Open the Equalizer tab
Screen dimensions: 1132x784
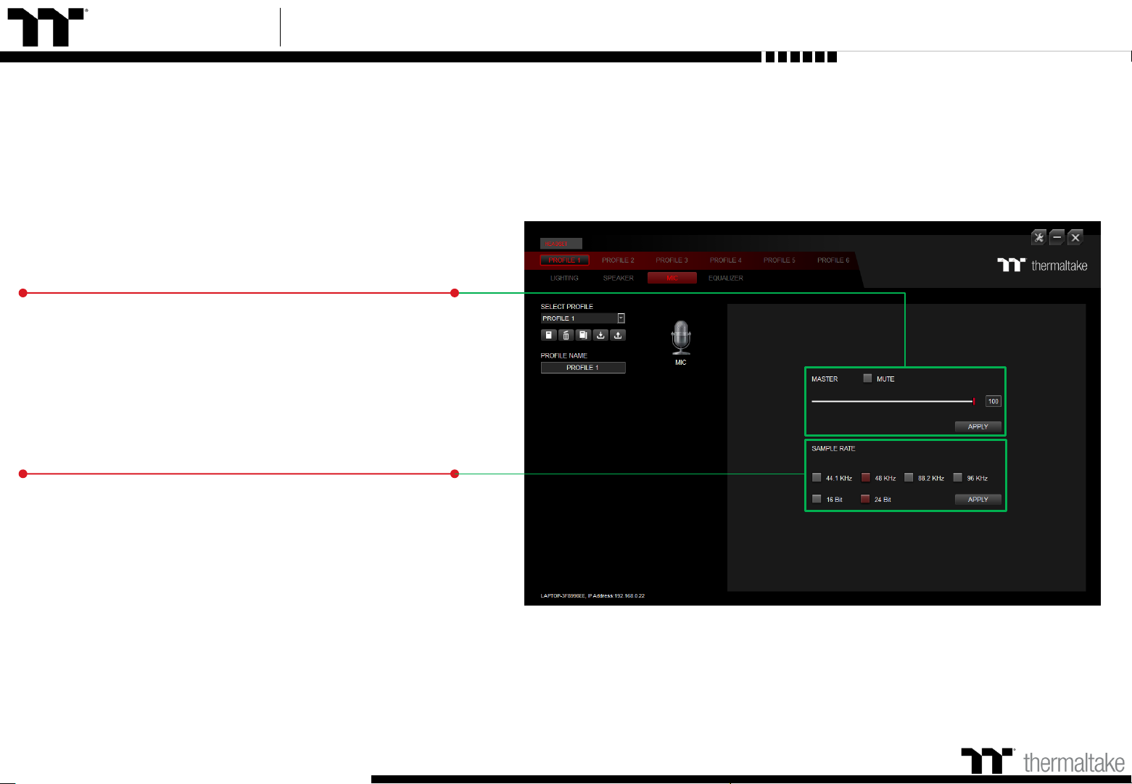point(725,278)
